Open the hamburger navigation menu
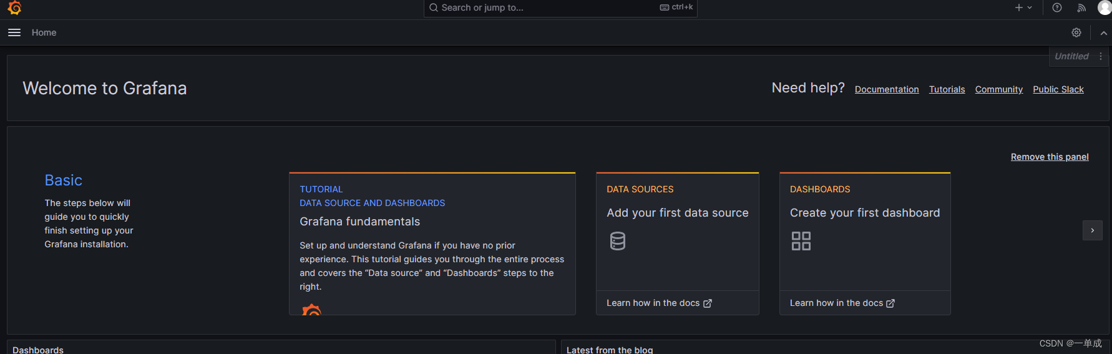 (x=14, y=32)
